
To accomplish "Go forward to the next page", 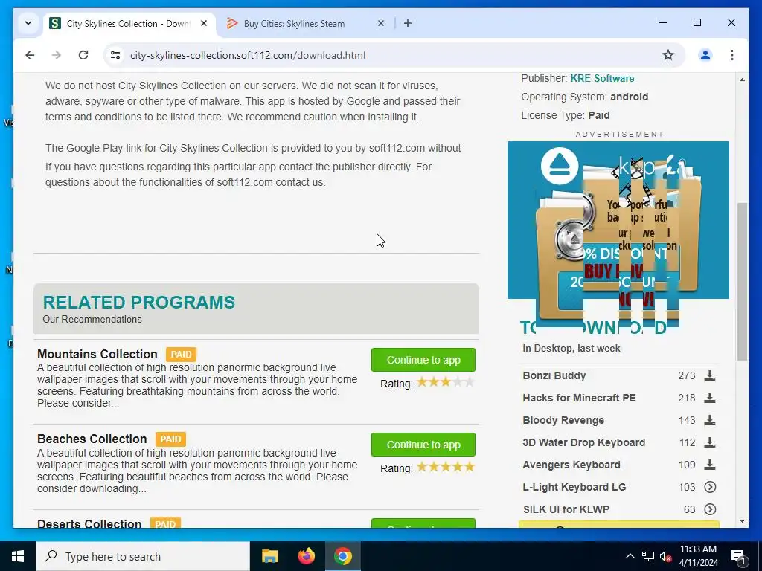I will 57,55.
